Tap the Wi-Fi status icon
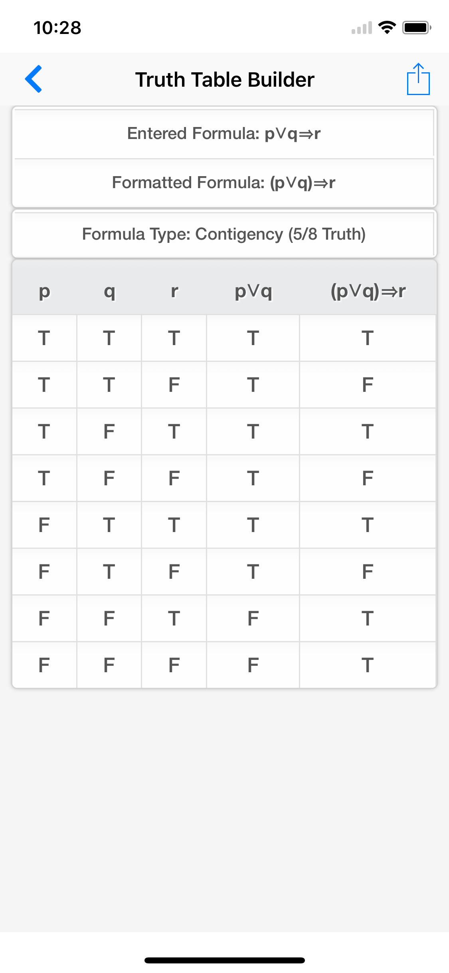Screen dimensions: 449x973 point(387,28)
